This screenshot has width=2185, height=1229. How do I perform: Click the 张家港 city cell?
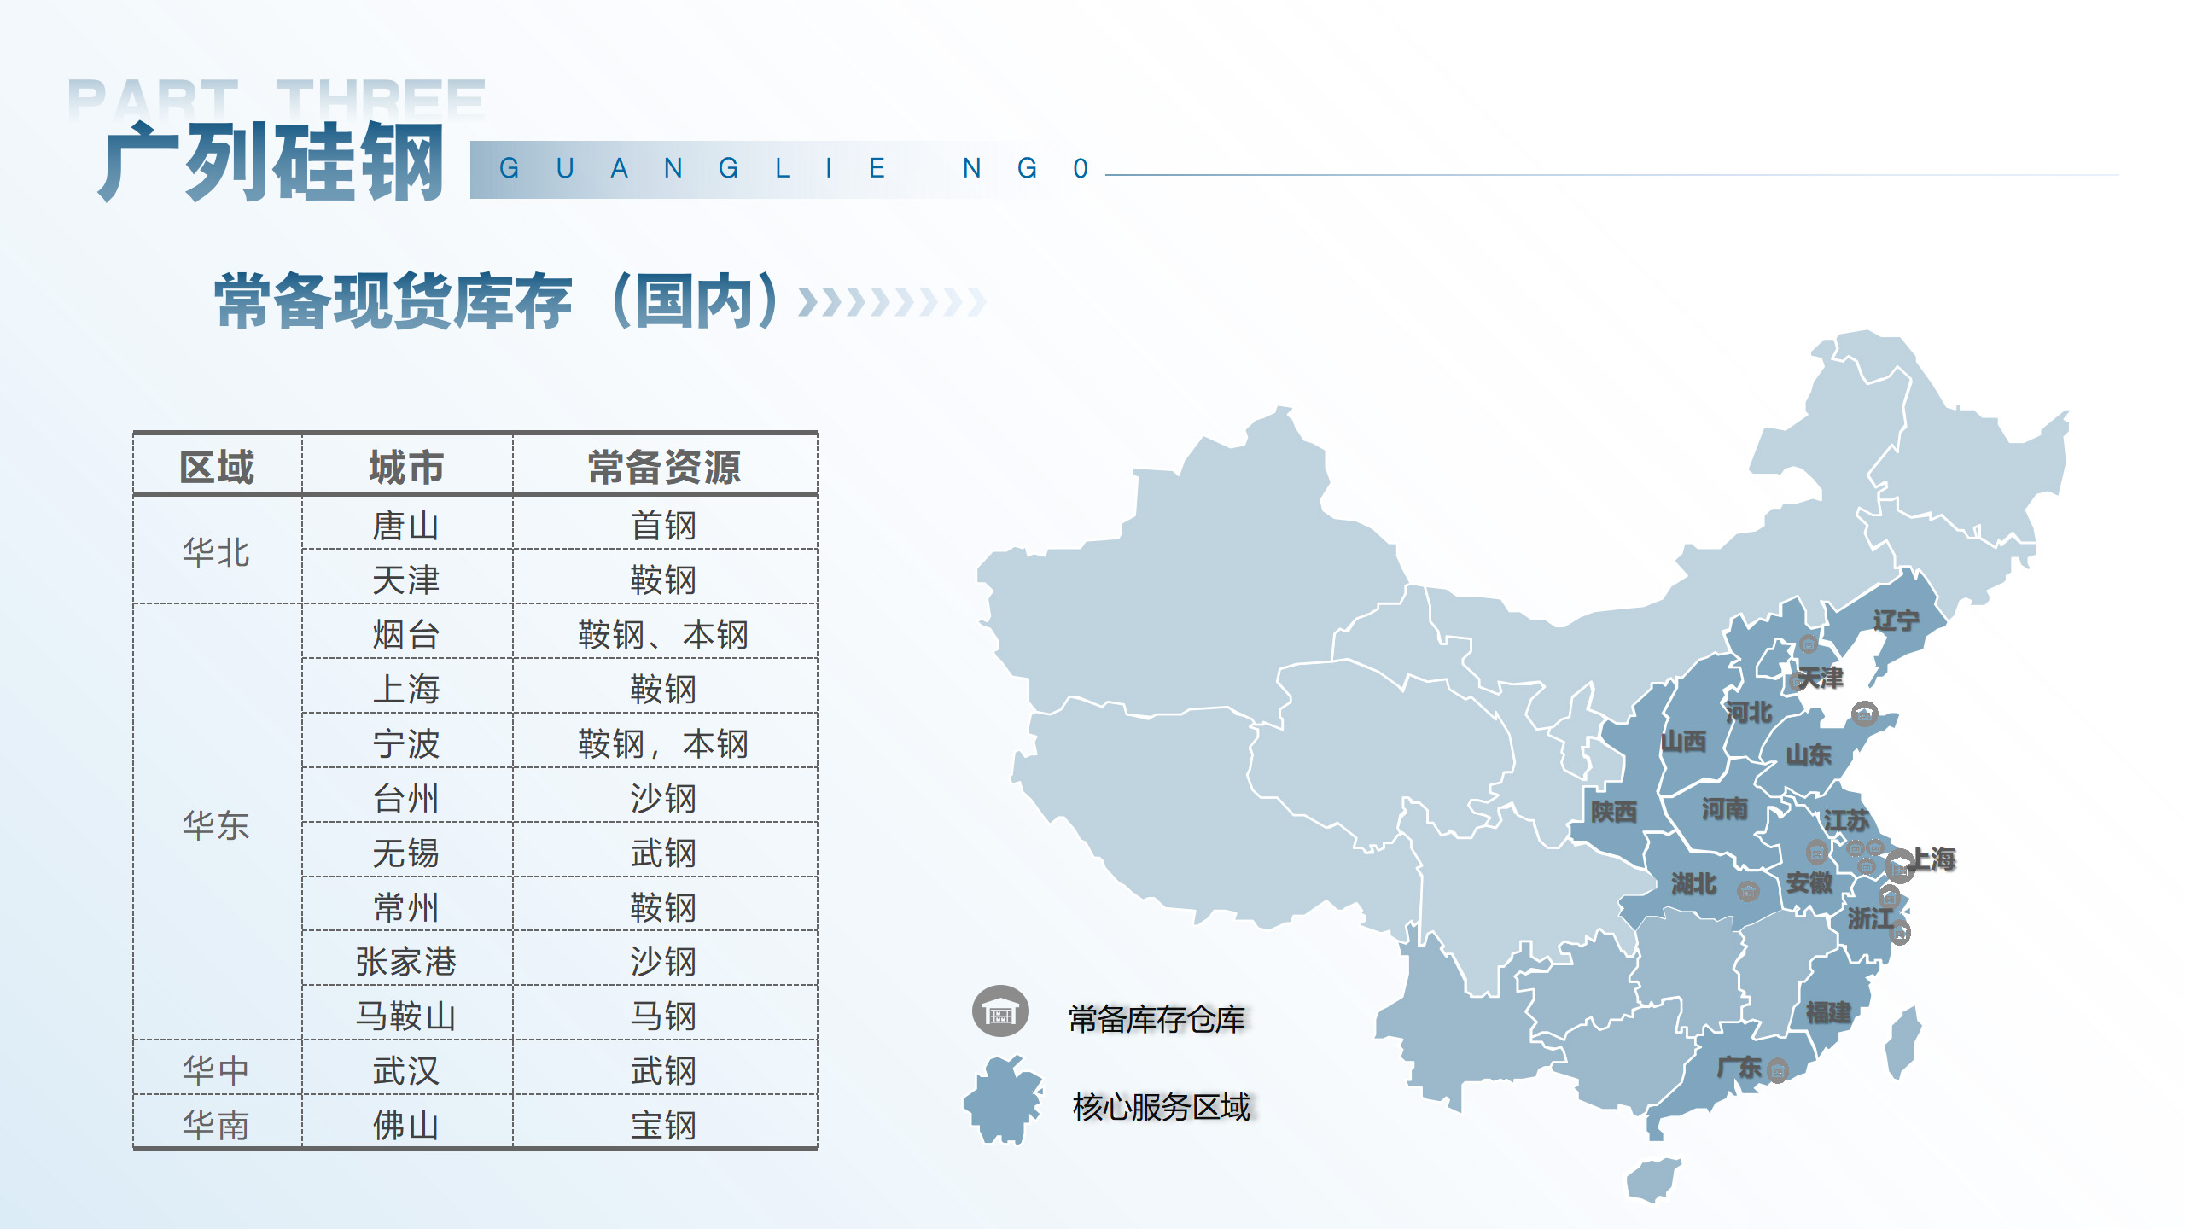pos(406,961)
